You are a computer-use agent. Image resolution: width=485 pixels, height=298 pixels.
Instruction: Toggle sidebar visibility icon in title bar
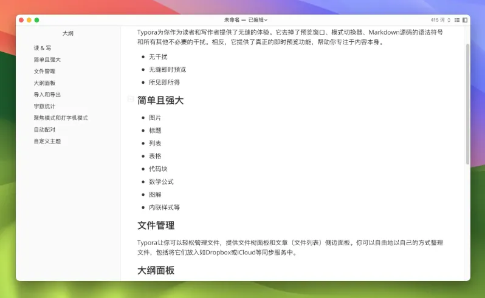(x=465, y=20)
